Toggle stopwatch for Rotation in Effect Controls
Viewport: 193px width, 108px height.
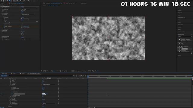(4, 17)
